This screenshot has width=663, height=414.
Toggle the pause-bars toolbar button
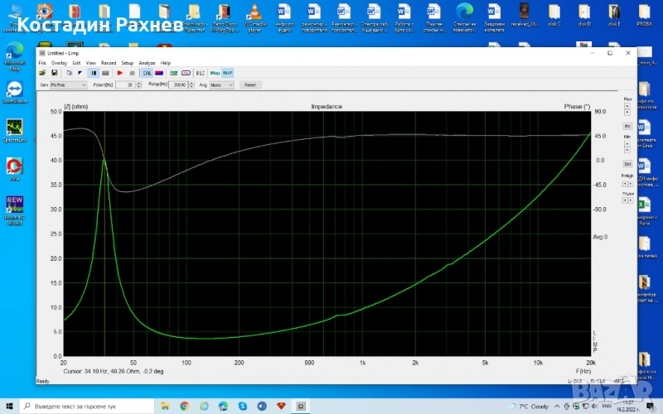93,73
